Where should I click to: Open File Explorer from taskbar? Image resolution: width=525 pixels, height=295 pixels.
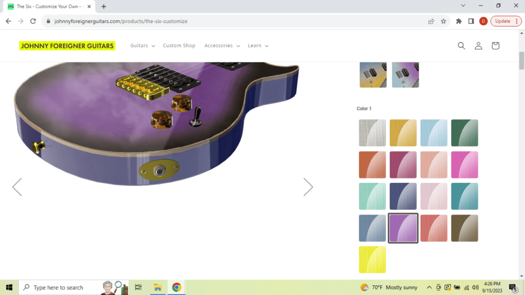pos(157,287)
